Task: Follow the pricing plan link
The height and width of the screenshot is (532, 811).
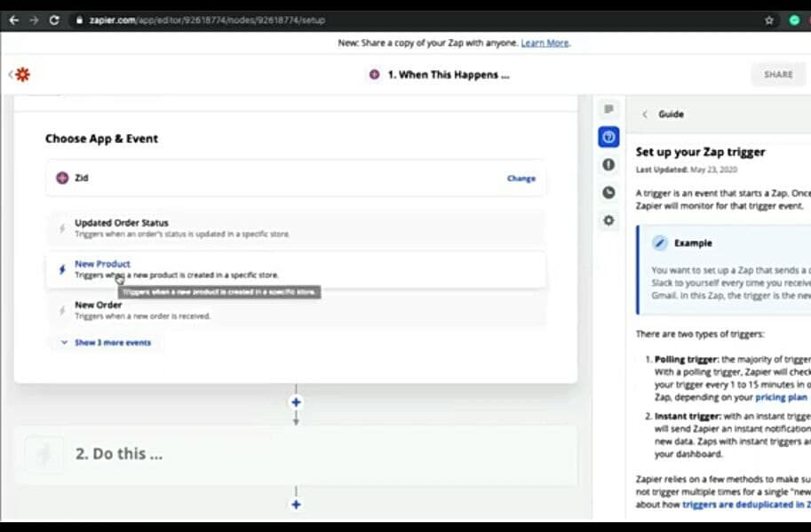Action: (781, 397)
